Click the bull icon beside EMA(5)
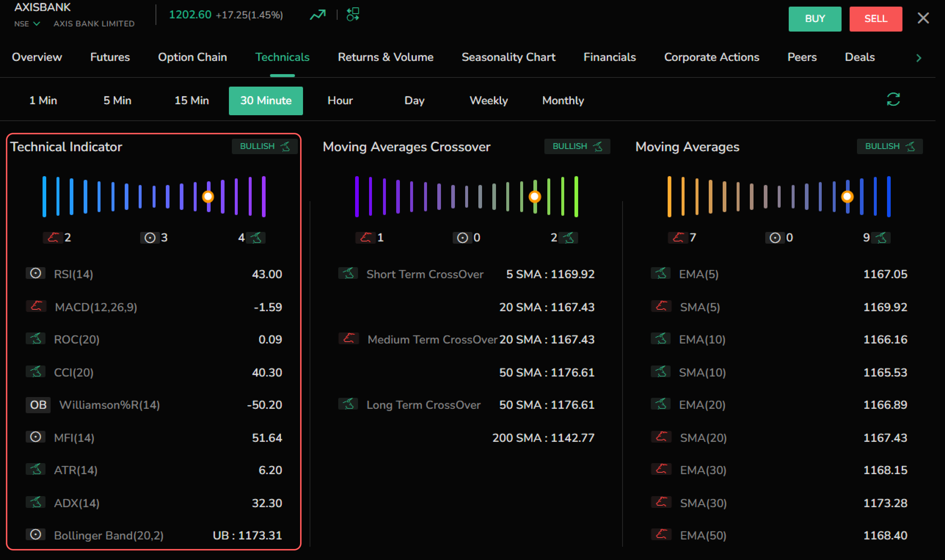The image size is (945, 560). coord(661,273)
